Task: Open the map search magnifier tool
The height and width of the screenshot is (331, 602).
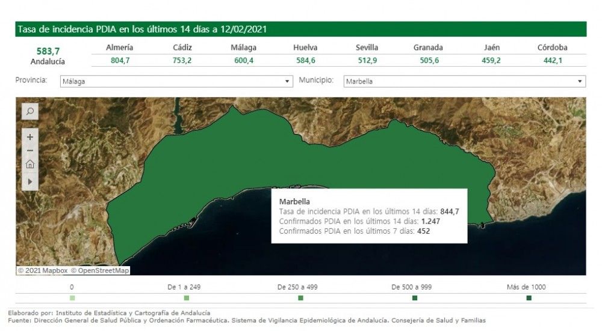Action: coord(30,112)
